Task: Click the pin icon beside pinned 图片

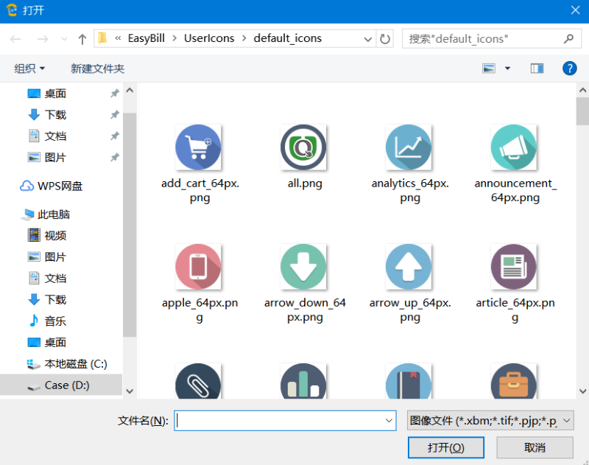Action: (x=115, y=157)
